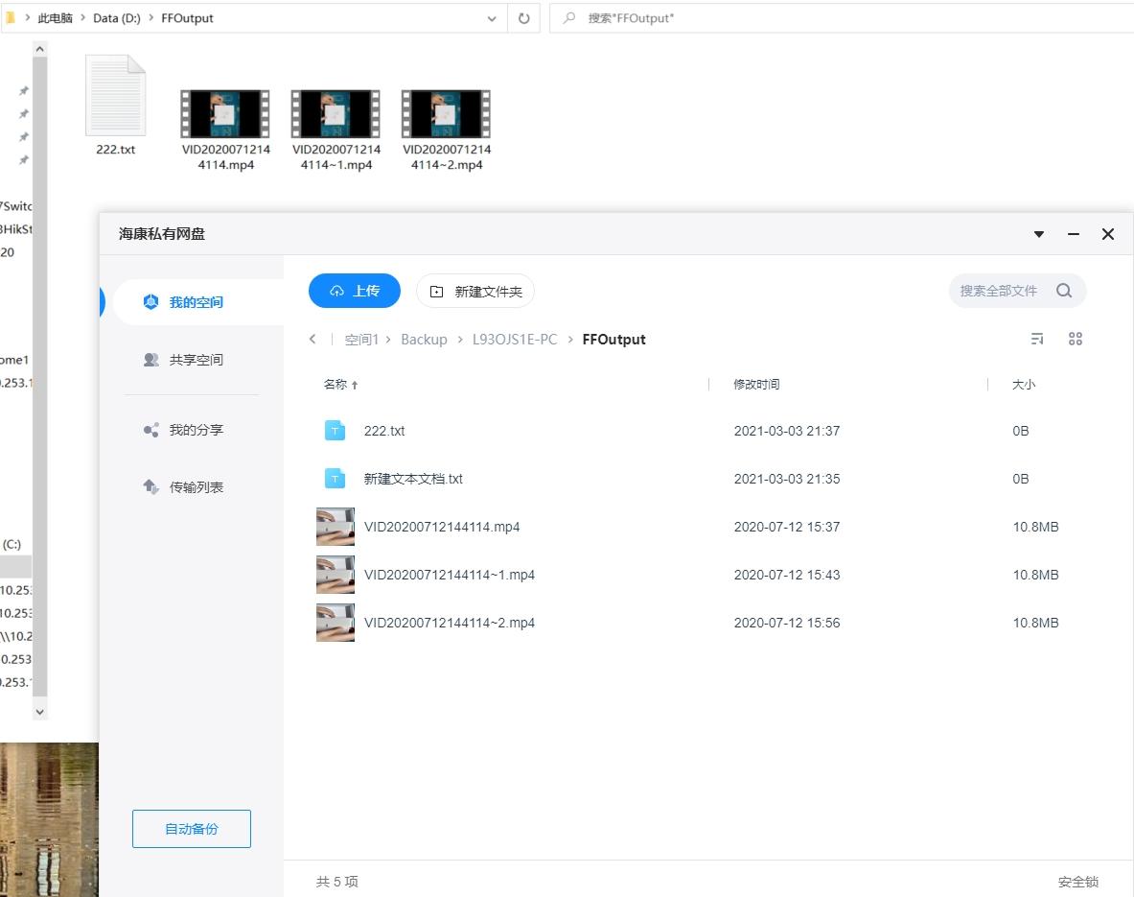Click the 自动备份 button

coord(192,829)
